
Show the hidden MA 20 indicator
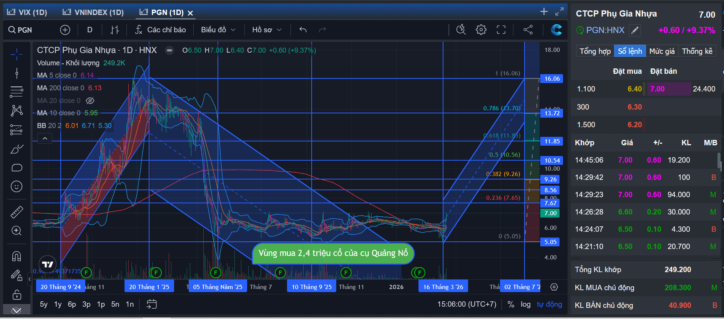90,101
